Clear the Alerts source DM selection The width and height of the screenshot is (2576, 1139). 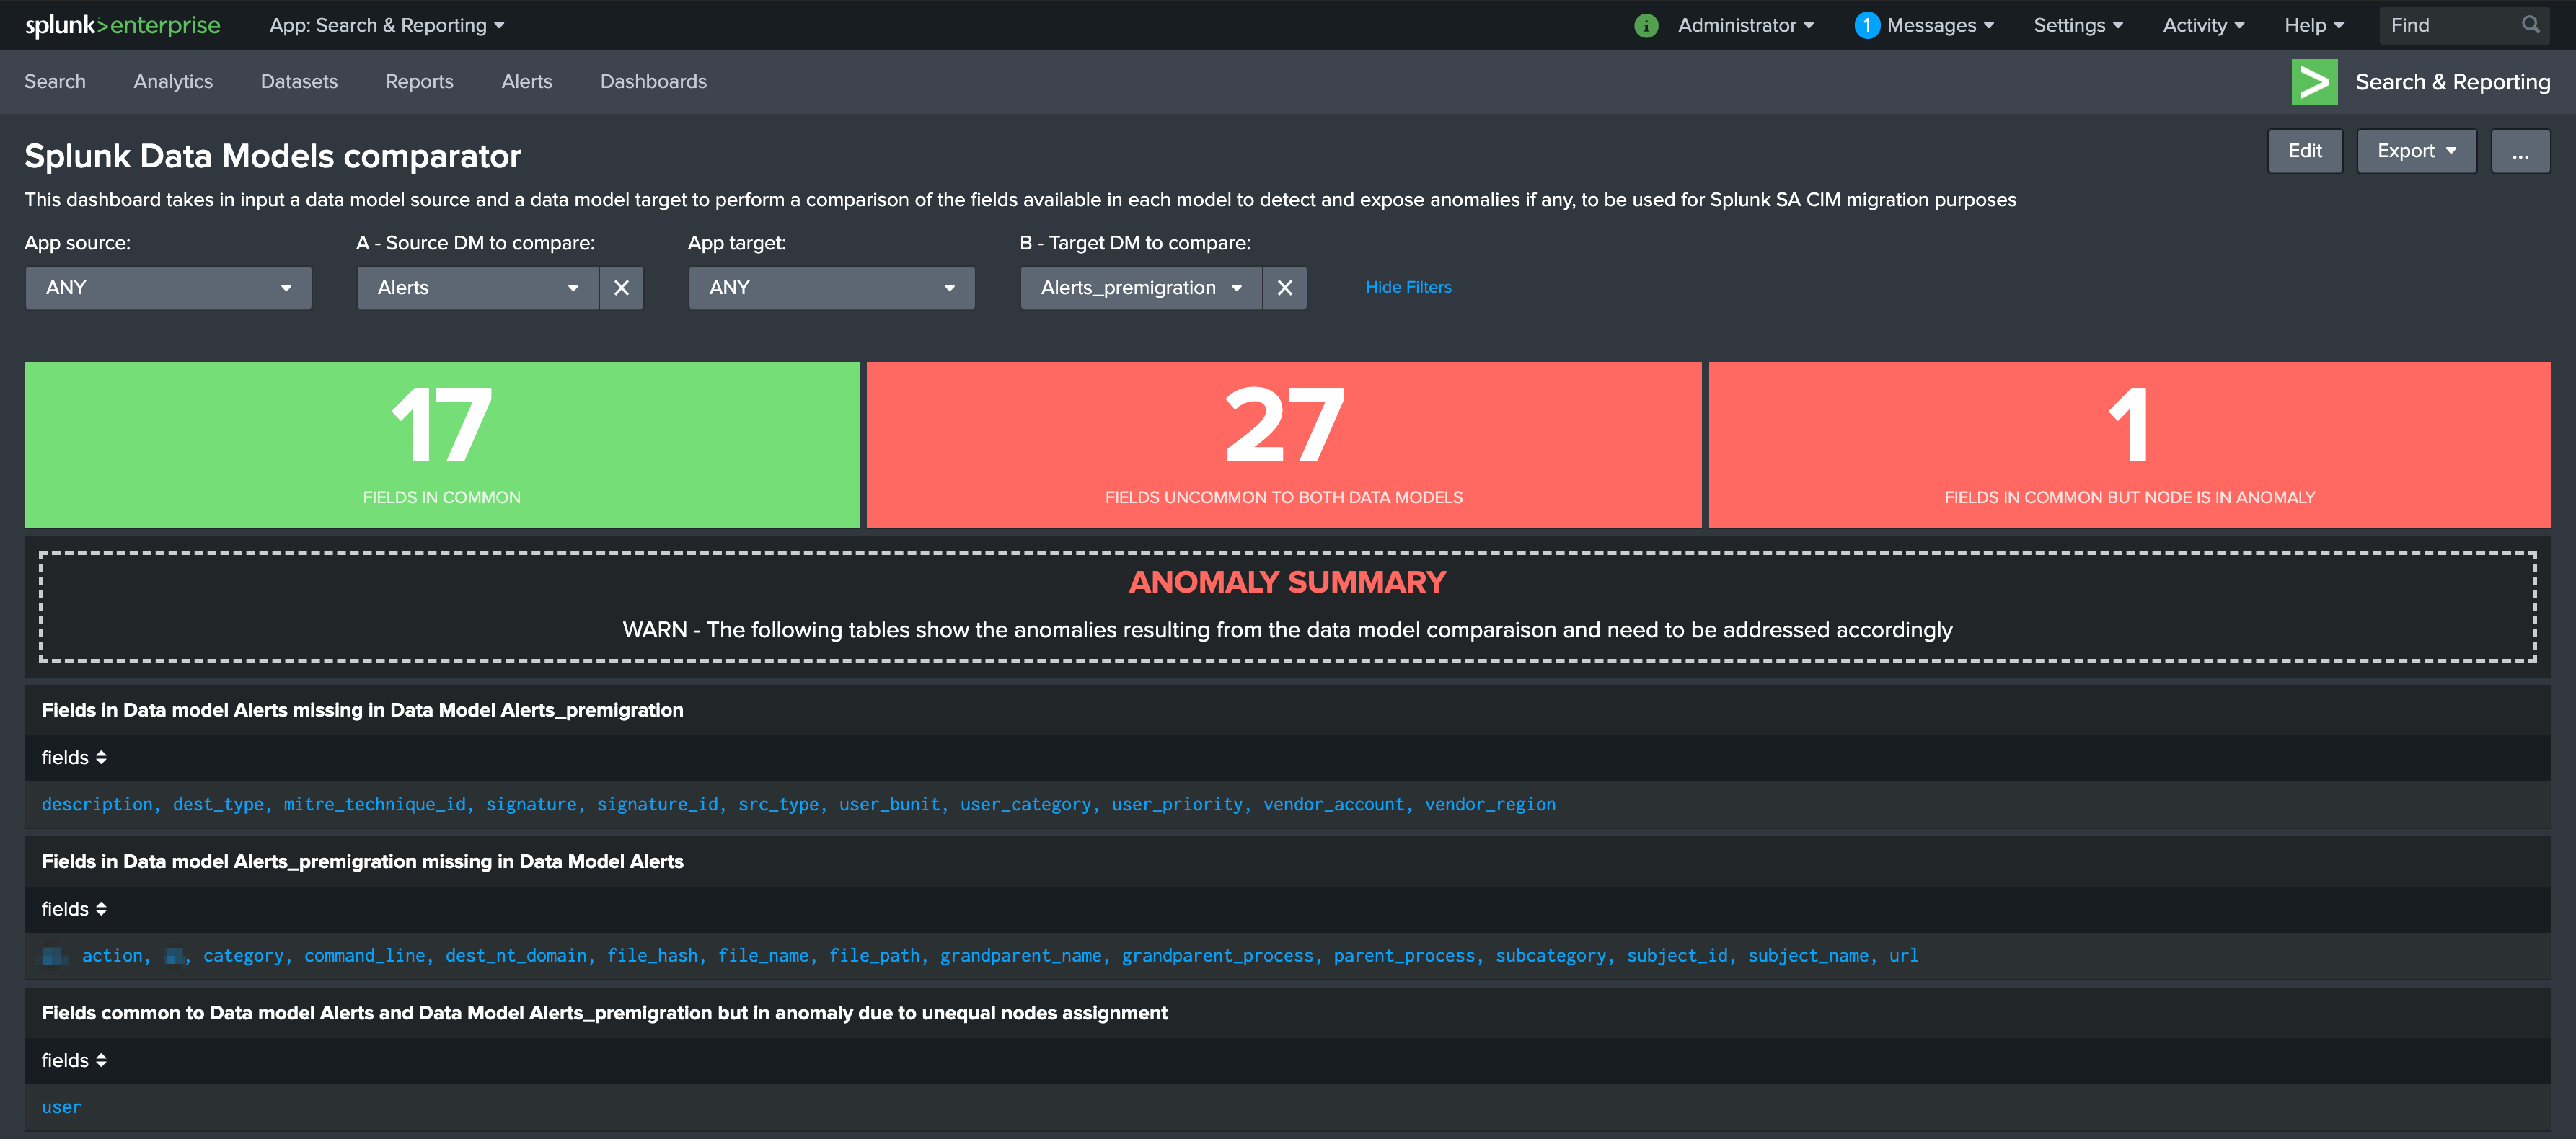pos(621,288)
